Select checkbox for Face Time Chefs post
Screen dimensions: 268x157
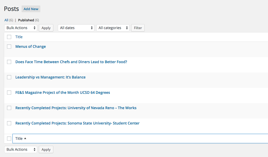point(9,62)
